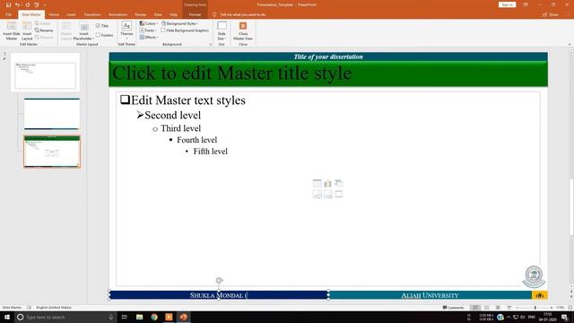
Task: Select the slide master thumbnail
Action: point(45,72)
